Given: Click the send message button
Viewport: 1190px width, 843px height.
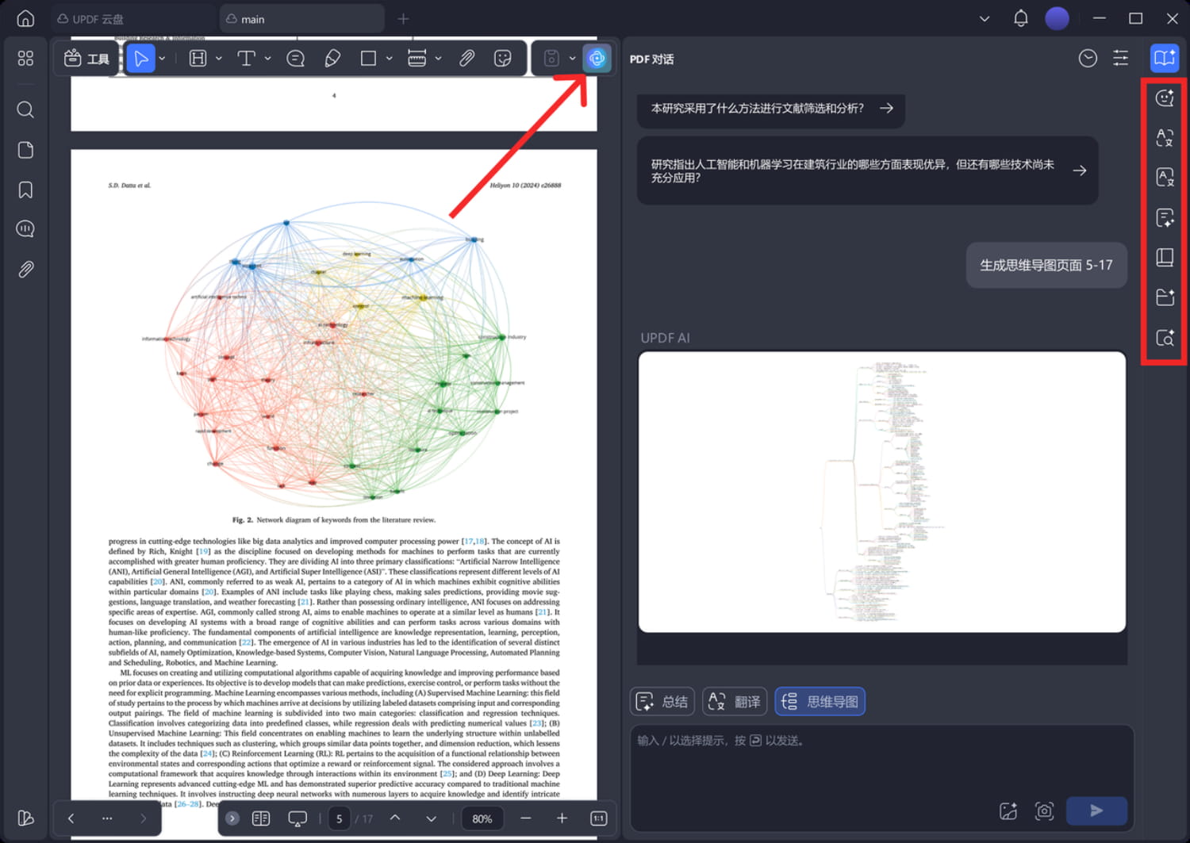Looking at the screenshot, I should click(1096, 810).
